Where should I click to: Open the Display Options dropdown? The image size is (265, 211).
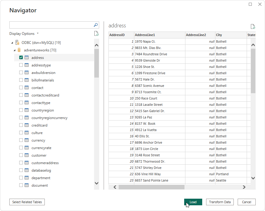pos(24,34)
